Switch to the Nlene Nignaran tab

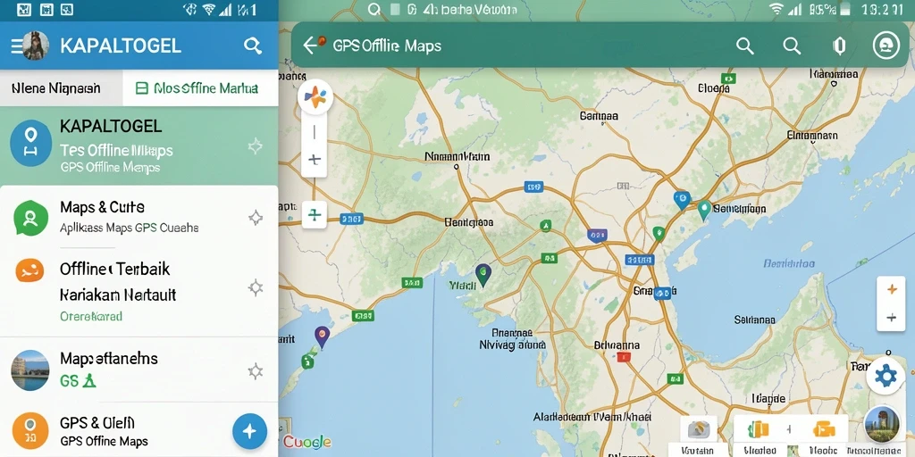click(x=56, y=88)
